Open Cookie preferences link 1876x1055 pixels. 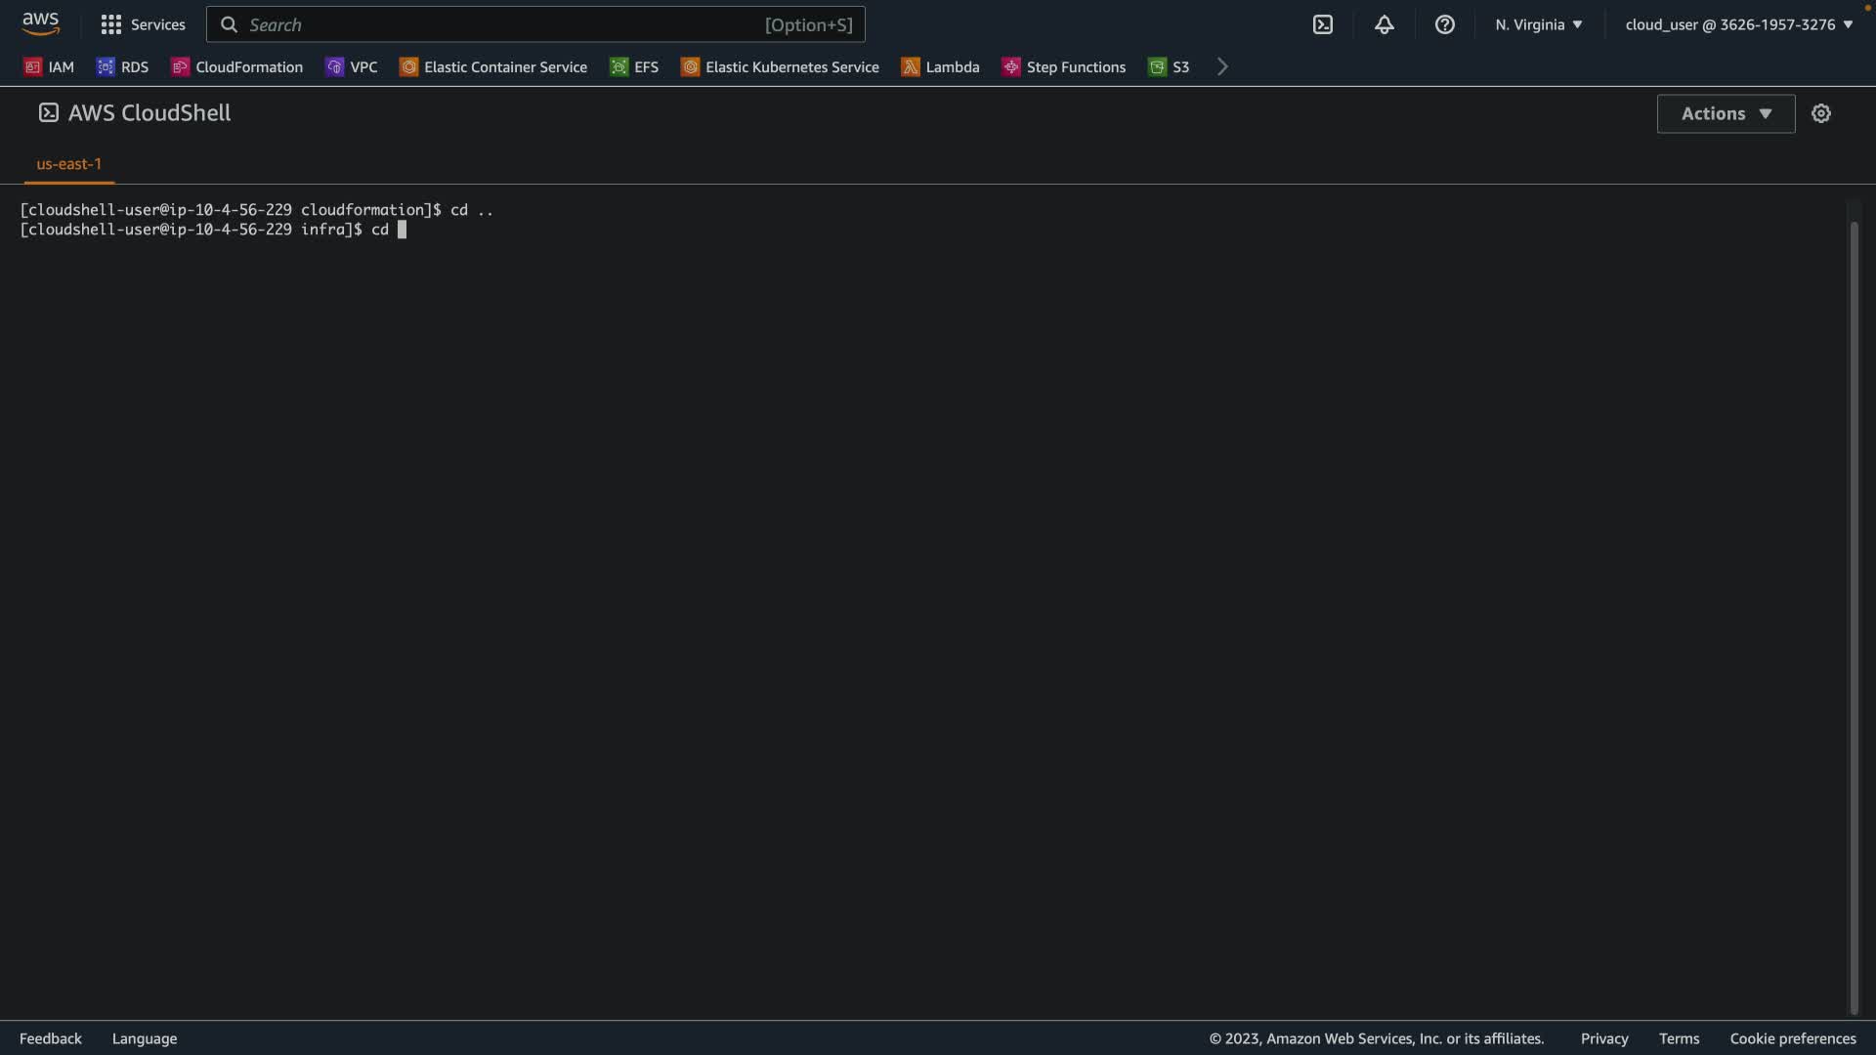coord(1792,1038)
